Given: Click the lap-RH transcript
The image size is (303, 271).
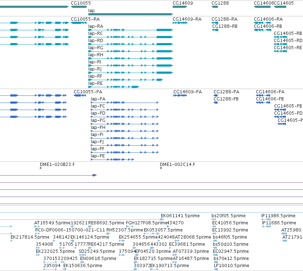Looking at the screenshot, I should 131,58.
